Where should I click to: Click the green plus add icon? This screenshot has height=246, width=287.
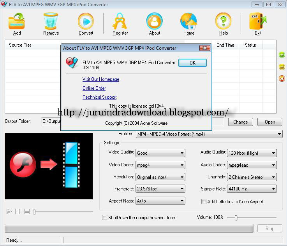[282, 55]
